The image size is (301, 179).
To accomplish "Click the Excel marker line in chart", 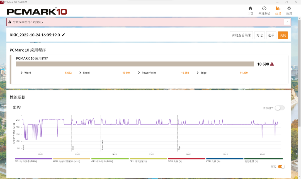I will click(71, 133).
